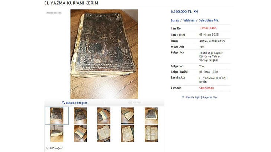
Task: Select the second thumbnail in top row
Action: [80, 116]
